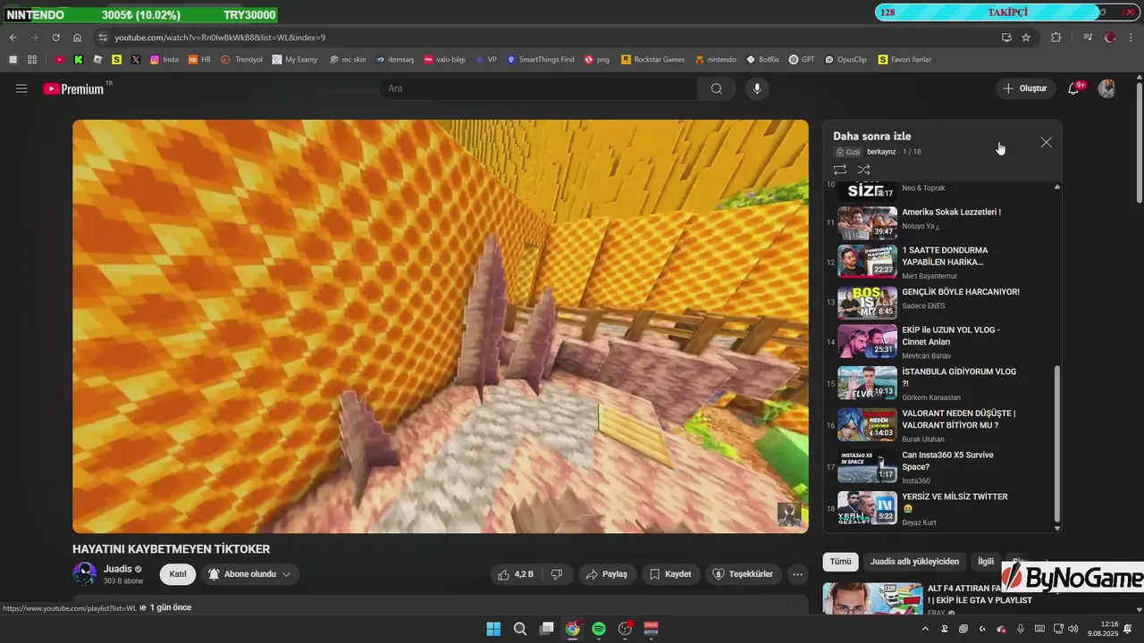Show hidden system tray icons

(924, 629)
